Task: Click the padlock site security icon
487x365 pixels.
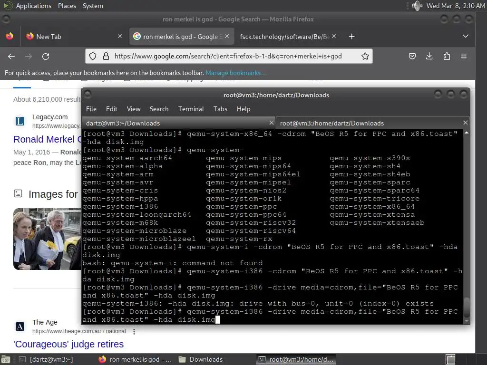Action: [106, 56]
